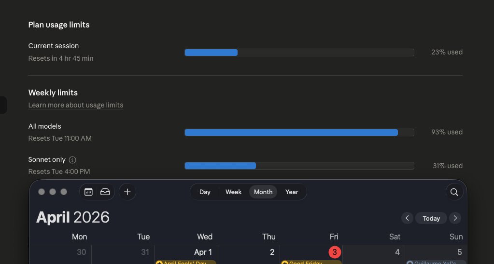Go to next month arrow

click(x=455, y=218)
